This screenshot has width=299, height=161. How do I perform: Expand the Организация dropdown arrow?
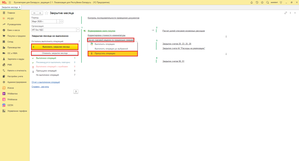point(78,30)
